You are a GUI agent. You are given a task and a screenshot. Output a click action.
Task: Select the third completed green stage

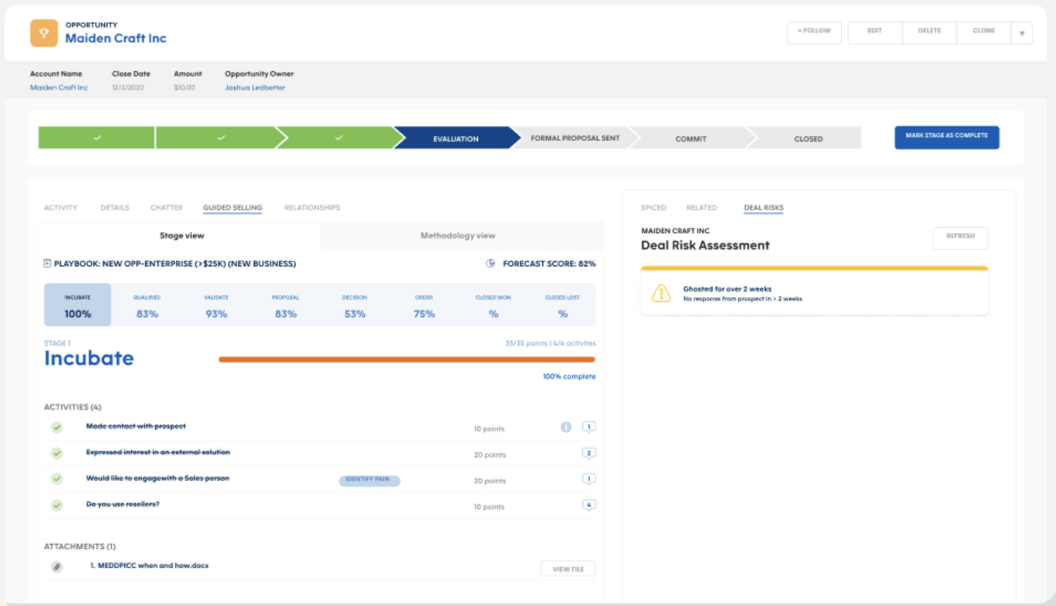click(x=339, y=137)
